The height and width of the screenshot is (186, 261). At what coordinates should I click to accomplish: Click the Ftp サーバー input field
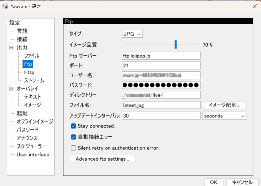click(161, 56)
